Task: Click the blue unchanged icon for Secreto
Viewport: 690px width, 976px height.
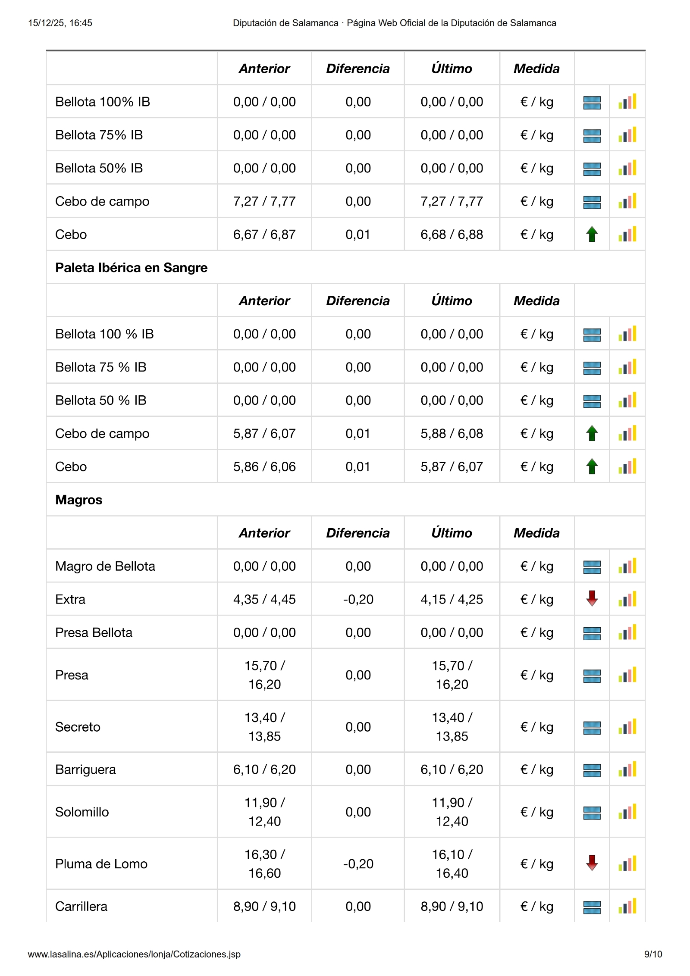Action: coord(592,728)
